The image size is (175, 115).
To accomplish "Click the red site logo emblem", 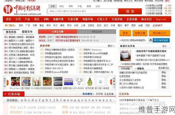I will coord(8,9).
